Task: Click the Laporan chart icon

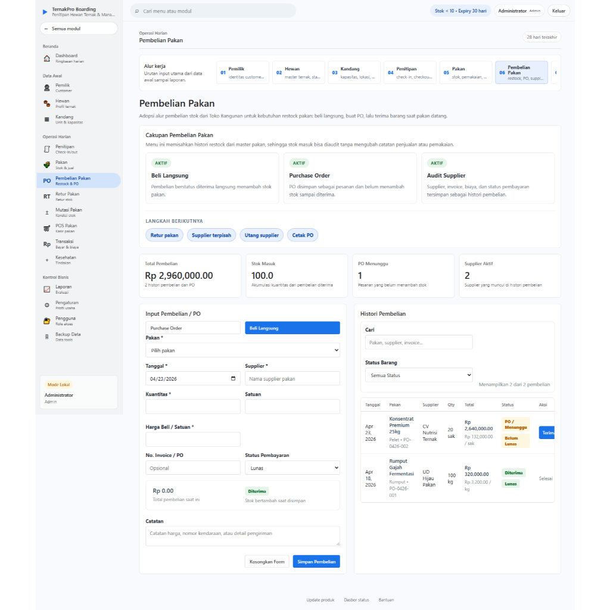Action: click(46, 290)
